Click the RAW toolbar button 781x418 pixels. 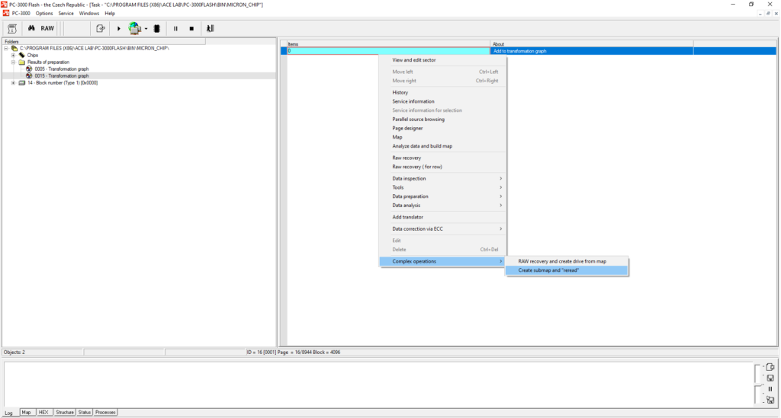tap(47, 28)
